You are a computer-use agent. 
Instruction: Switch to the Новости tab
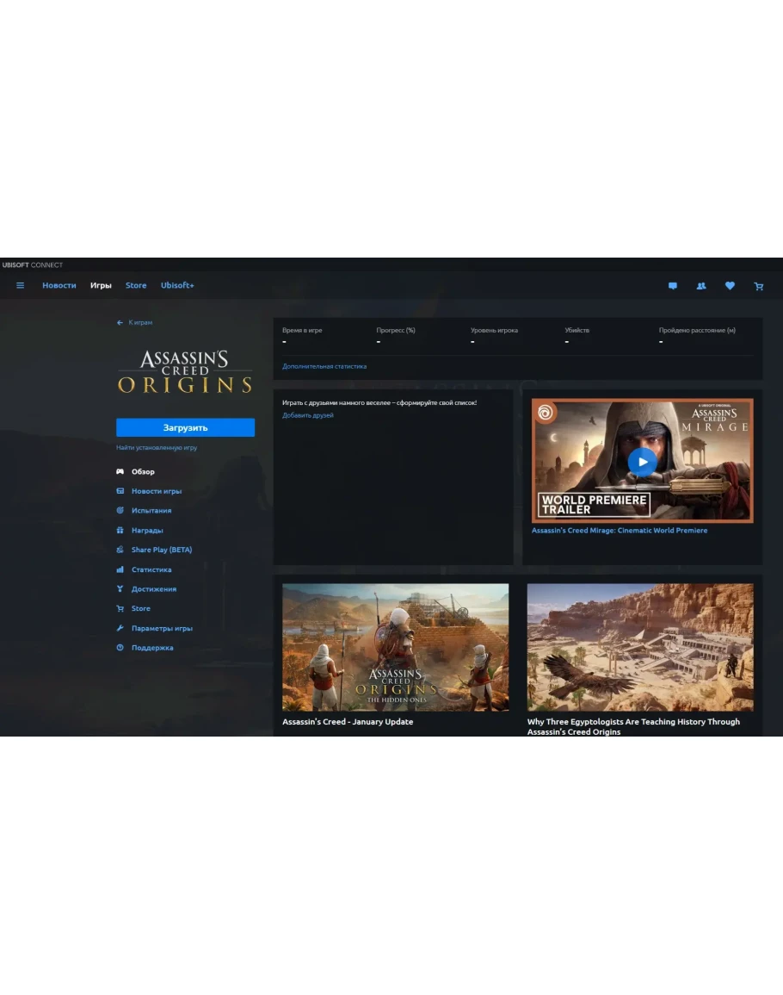[x=59, y=285]
